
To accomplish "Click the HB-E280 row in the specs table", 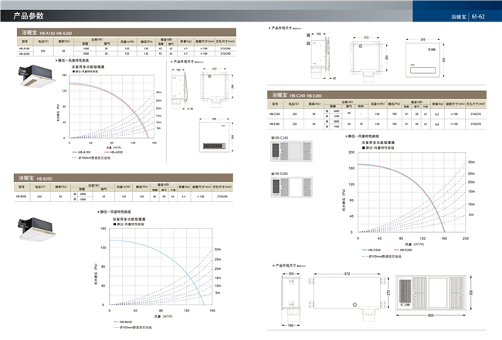I will click(x=371, y=123).
